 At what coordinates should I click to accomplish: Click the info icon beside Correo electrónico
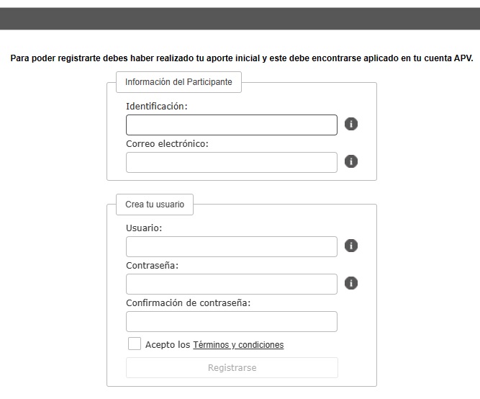coord(350,161)
